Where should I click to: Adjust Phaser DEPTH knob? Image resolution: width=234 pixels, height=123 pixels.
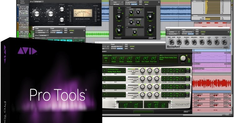click(119, 30)
